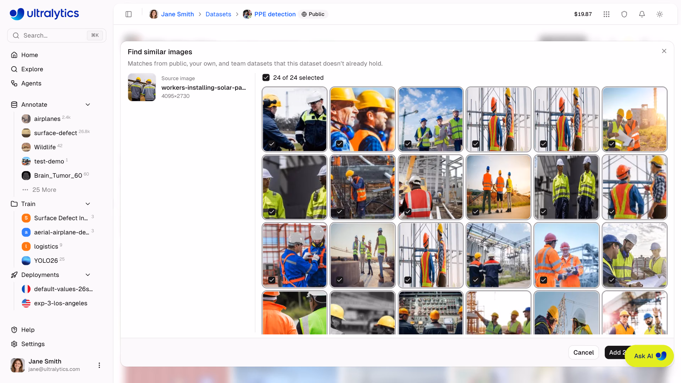Viewport: 681px width, 383px height.
Task: Click the YOLO26 project icon
Action: pyautogui.click(x=26, y=261)
